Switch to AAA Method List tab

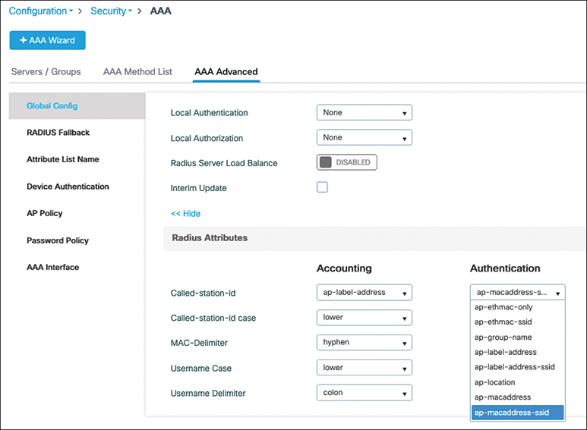pyautogui.click(x=137, y=72)
